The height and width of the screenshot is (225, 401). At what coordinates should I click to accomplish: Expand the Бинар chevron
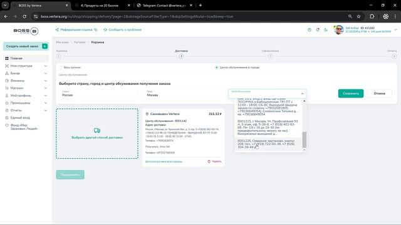click(x=46, y=73)
